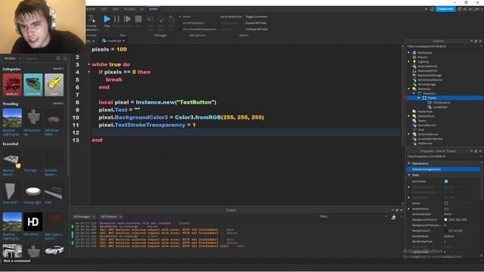484x272 pixels.
Task: Collapse the Data properties section
Action: 409,175
